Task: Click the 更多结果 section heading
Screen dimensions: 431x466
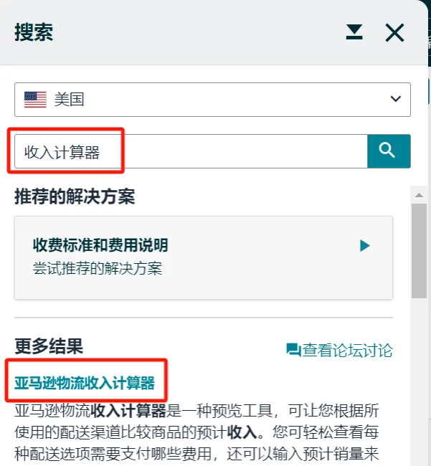Action: pyautogui.click(x=49, y=346)
